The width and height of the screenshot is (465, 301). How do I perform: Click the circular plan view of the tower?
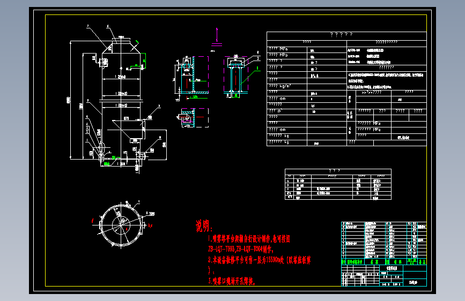pyautogui.click(x=122, y=224)
